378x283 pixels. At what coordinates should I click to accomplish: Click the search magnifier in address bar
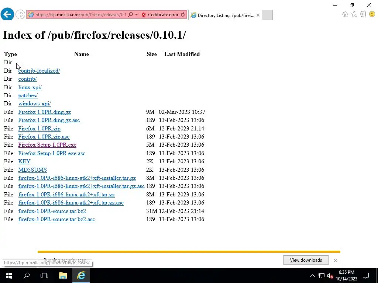point(131,15)
